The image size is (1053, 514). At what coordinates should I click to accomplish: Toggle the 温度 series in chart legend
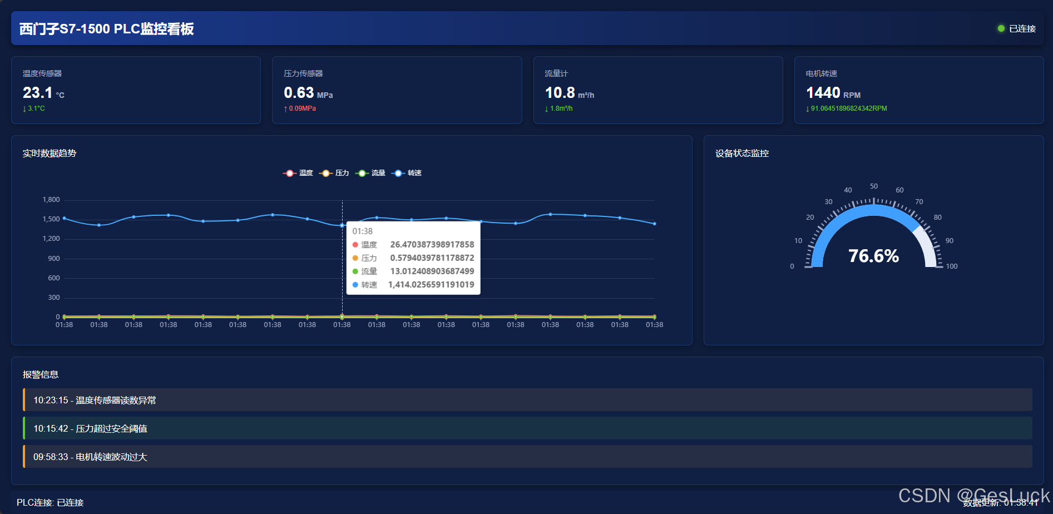[x=298, y=173]
